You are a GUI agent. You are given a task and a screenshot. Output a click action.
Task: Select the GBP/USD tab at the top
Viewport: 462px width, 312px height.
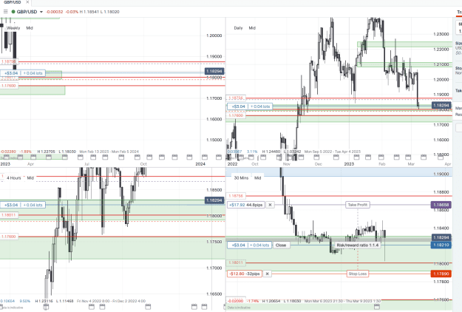[13, 2]
